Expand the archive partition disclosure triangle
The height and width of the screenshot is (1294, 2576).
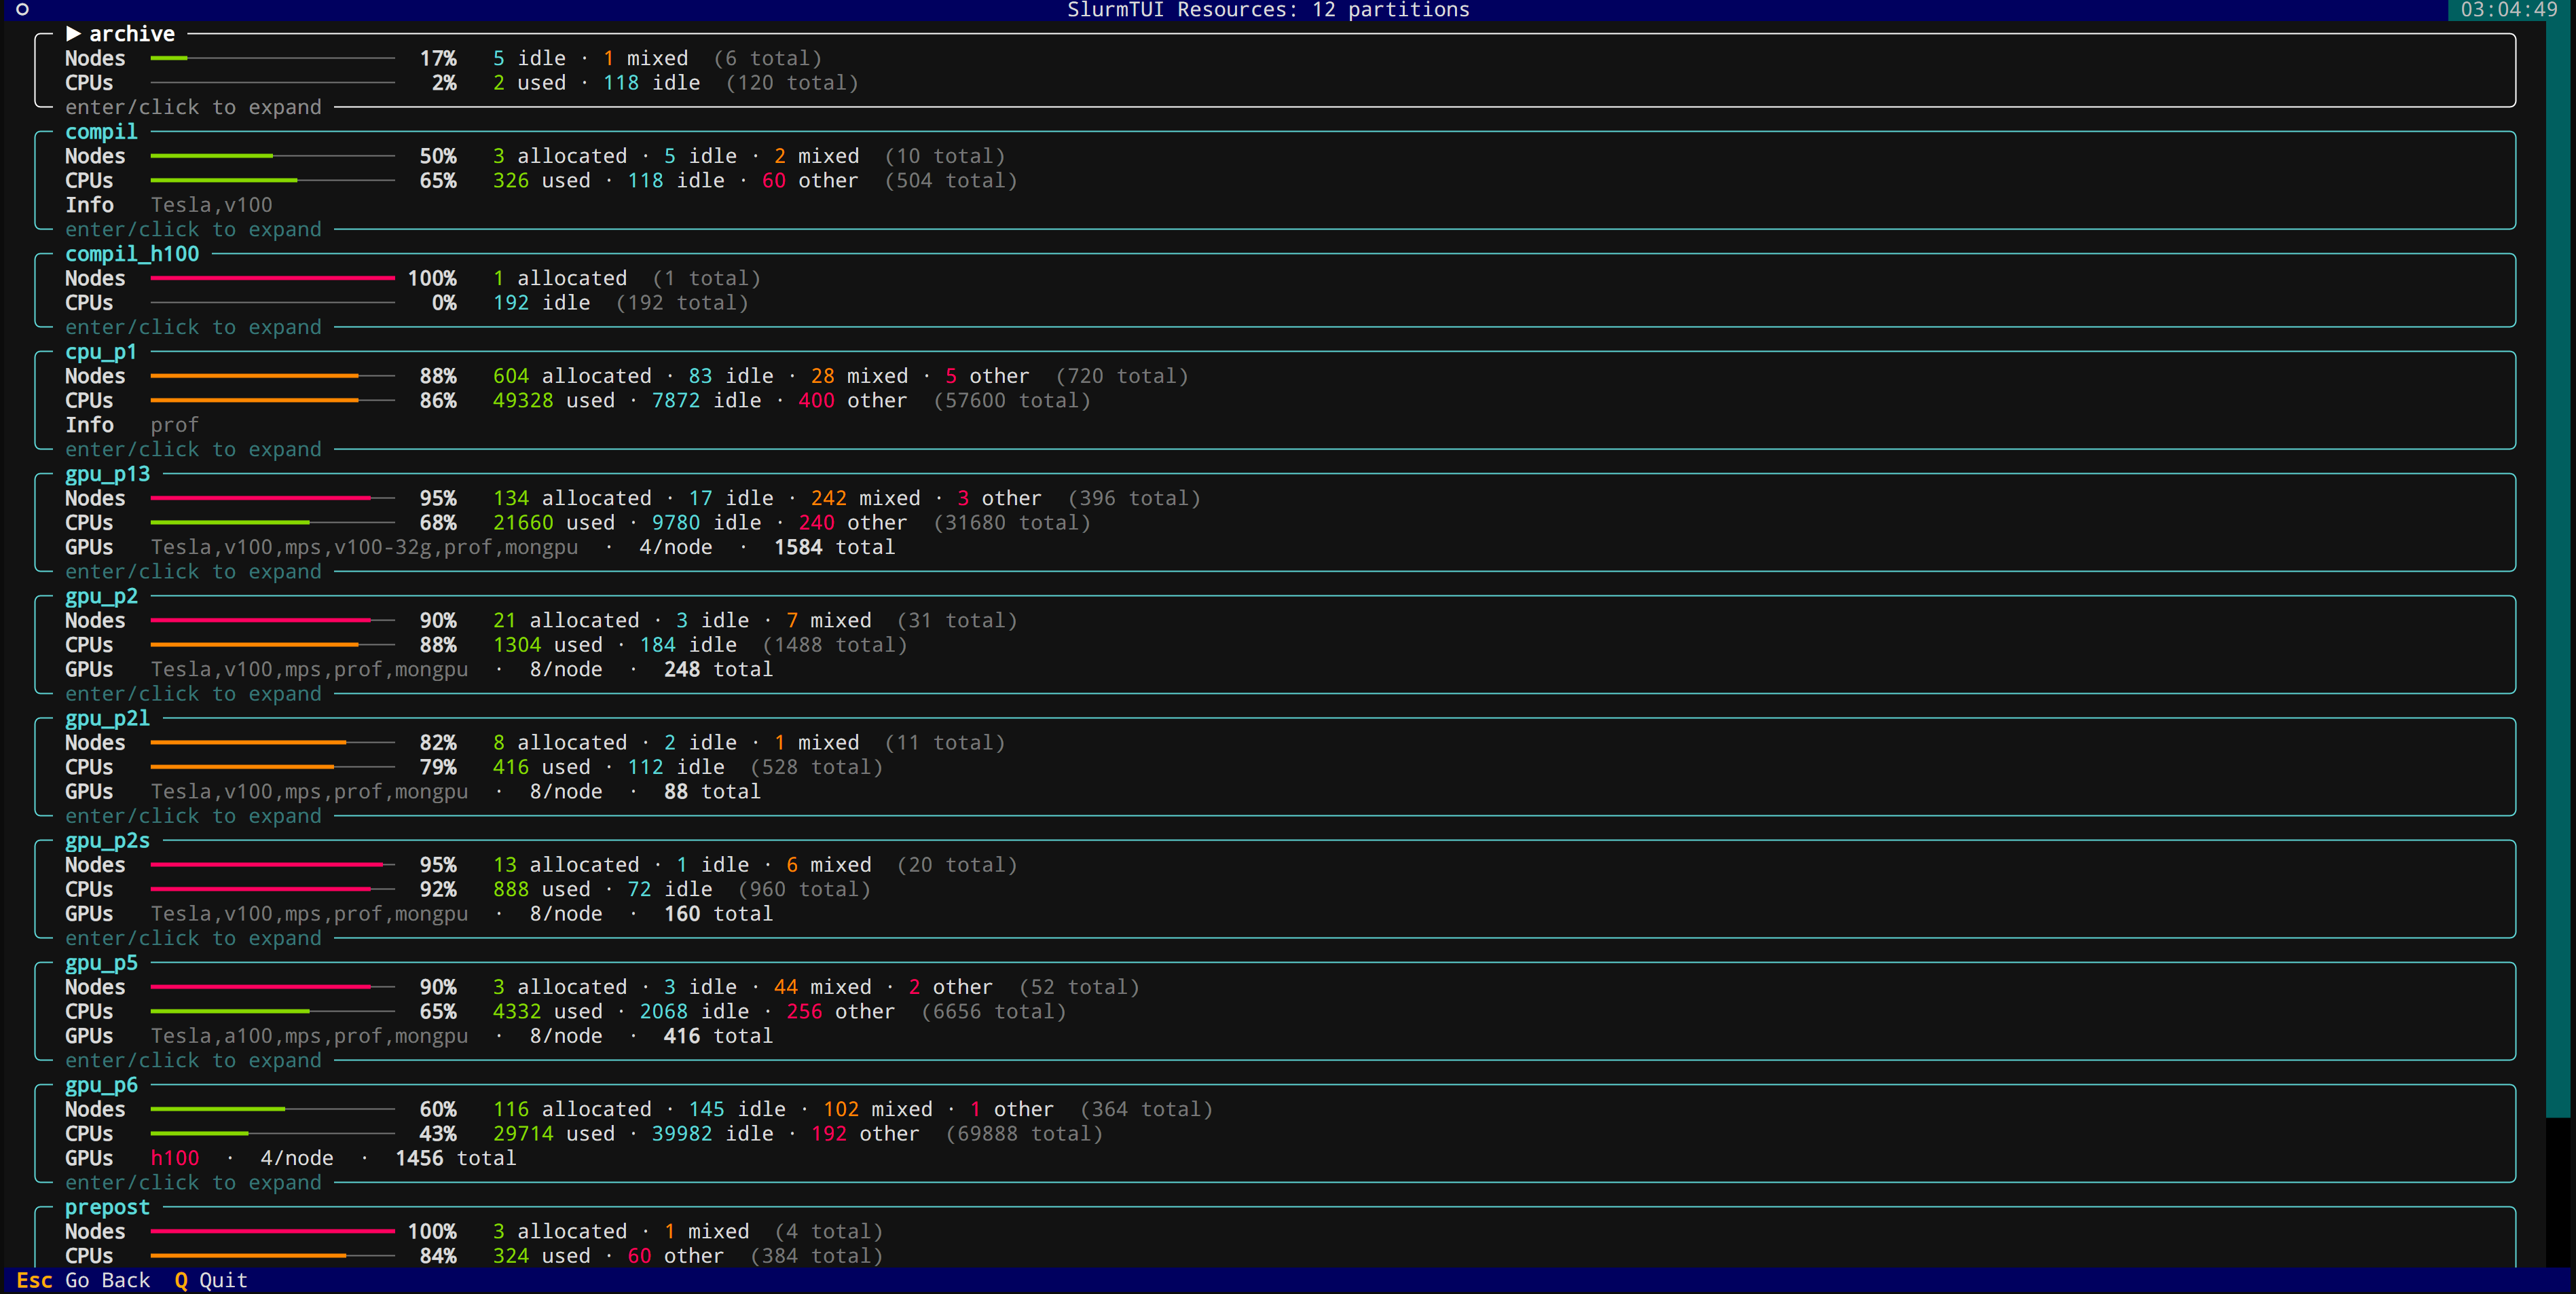pyautogui.click(x=73, y=33)
